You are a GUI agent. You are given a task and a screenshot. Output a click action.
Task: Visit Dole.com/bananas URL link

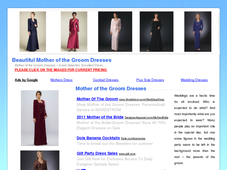[x=133, y=138]
